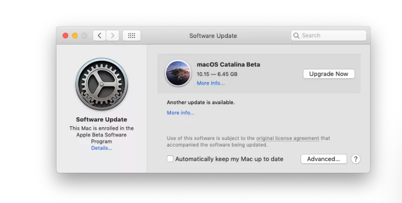Click the forward navigation arrow

pyautogui.click(x=113, y=35)
